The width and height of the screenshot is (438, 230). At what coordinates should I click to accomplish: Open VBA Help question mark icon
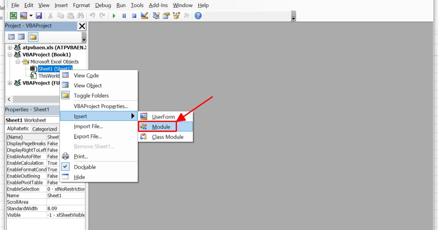pyautogui.click(x=198, y=16)
